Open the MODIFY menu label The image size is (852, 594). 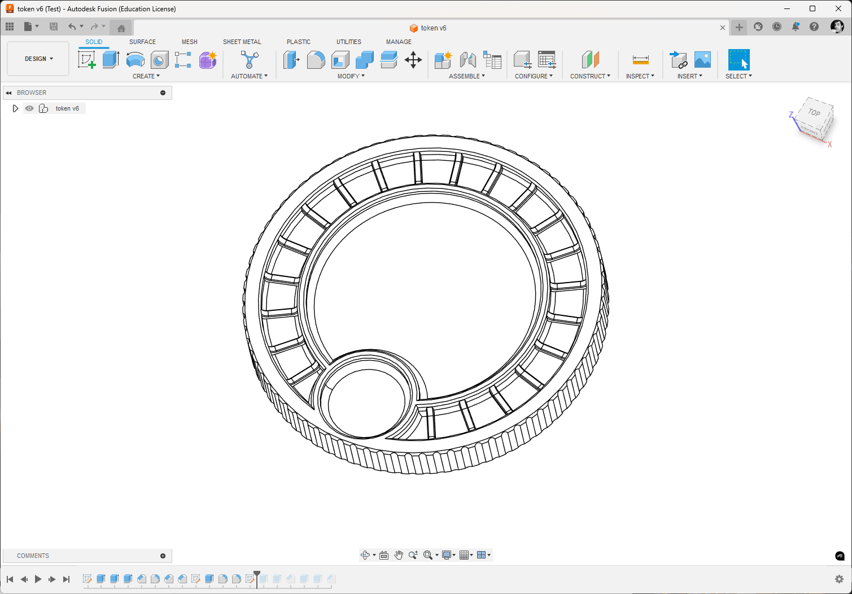pos(351,76)
